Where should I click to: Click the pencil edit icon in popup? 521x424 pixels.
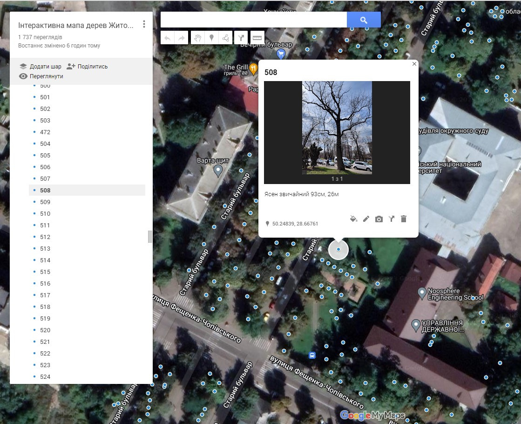[366, 219]
